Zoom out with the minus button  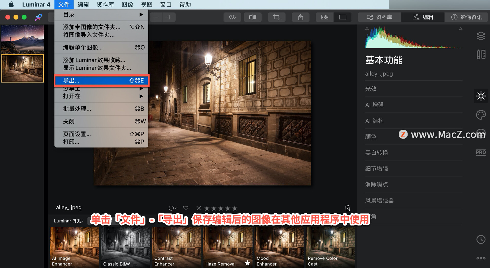[x=156, y=17]
